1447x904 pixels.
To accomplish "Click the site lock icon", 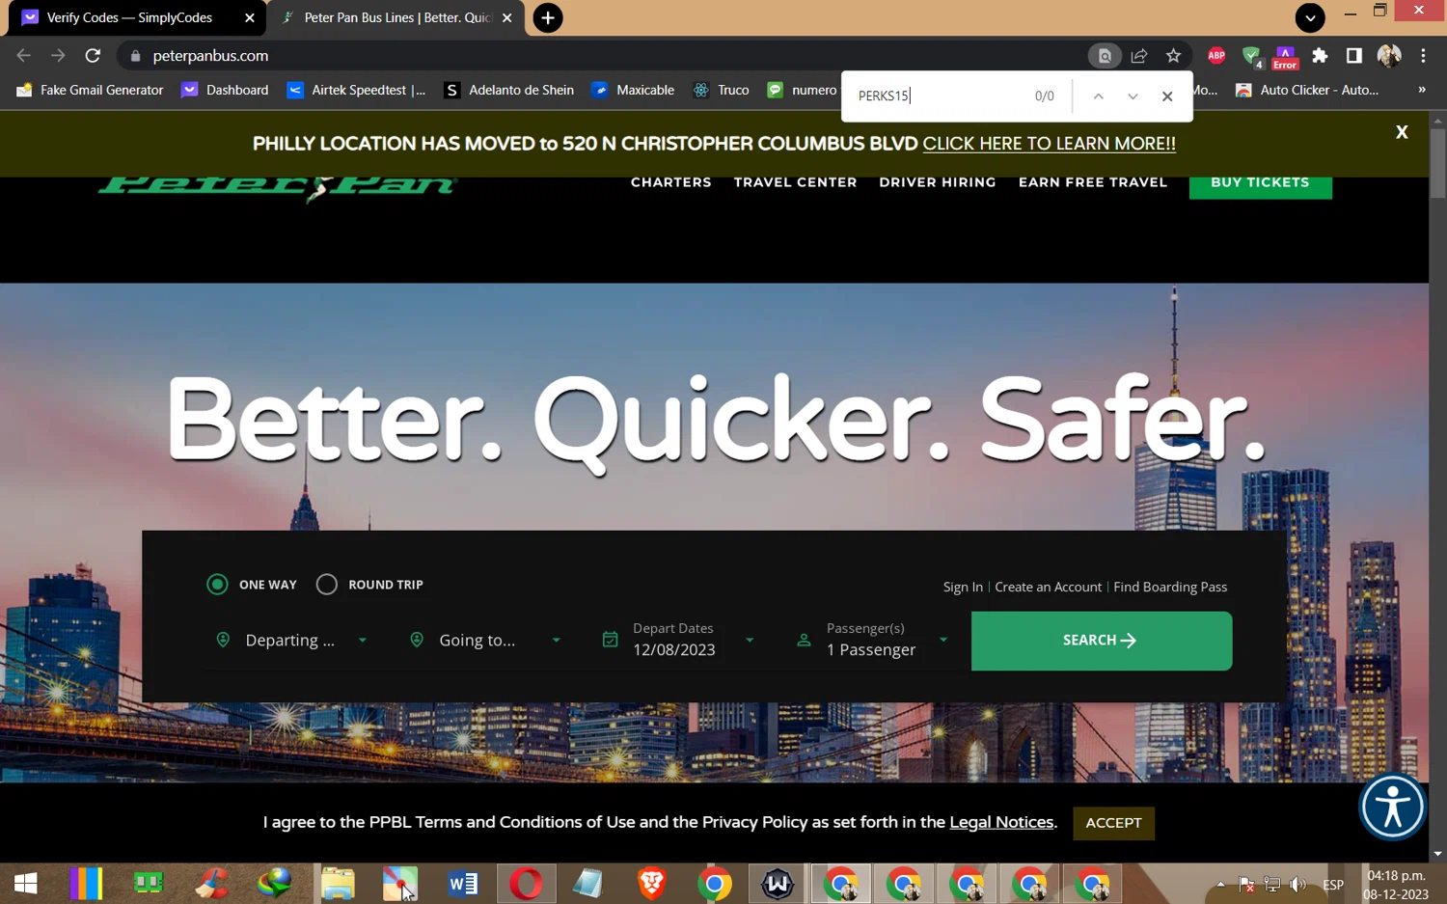I will click(135, 56).
